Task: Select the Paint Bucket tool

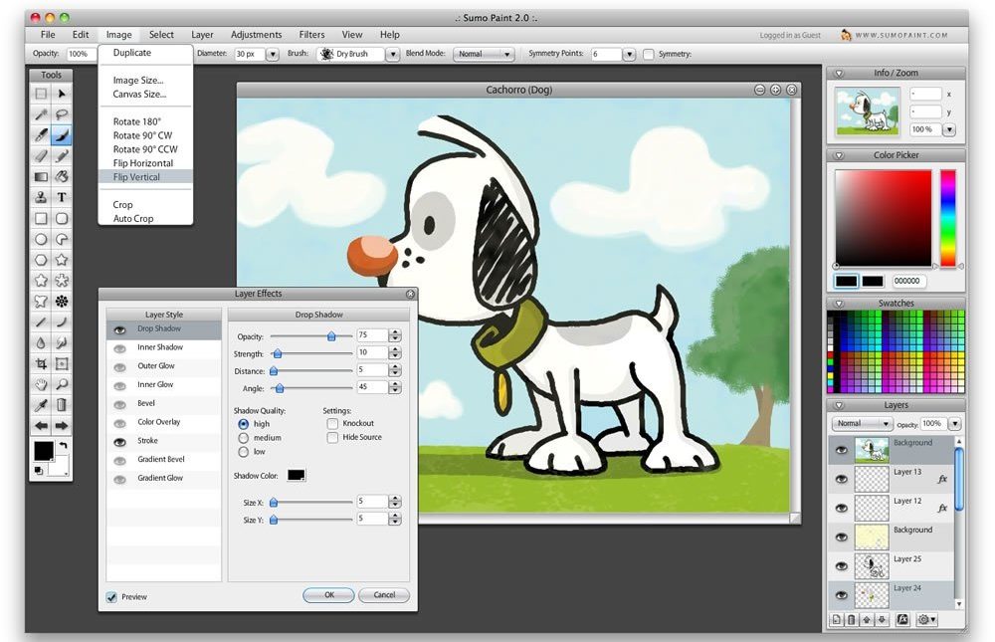Action: pyautogui.click(x=62, y=176)
